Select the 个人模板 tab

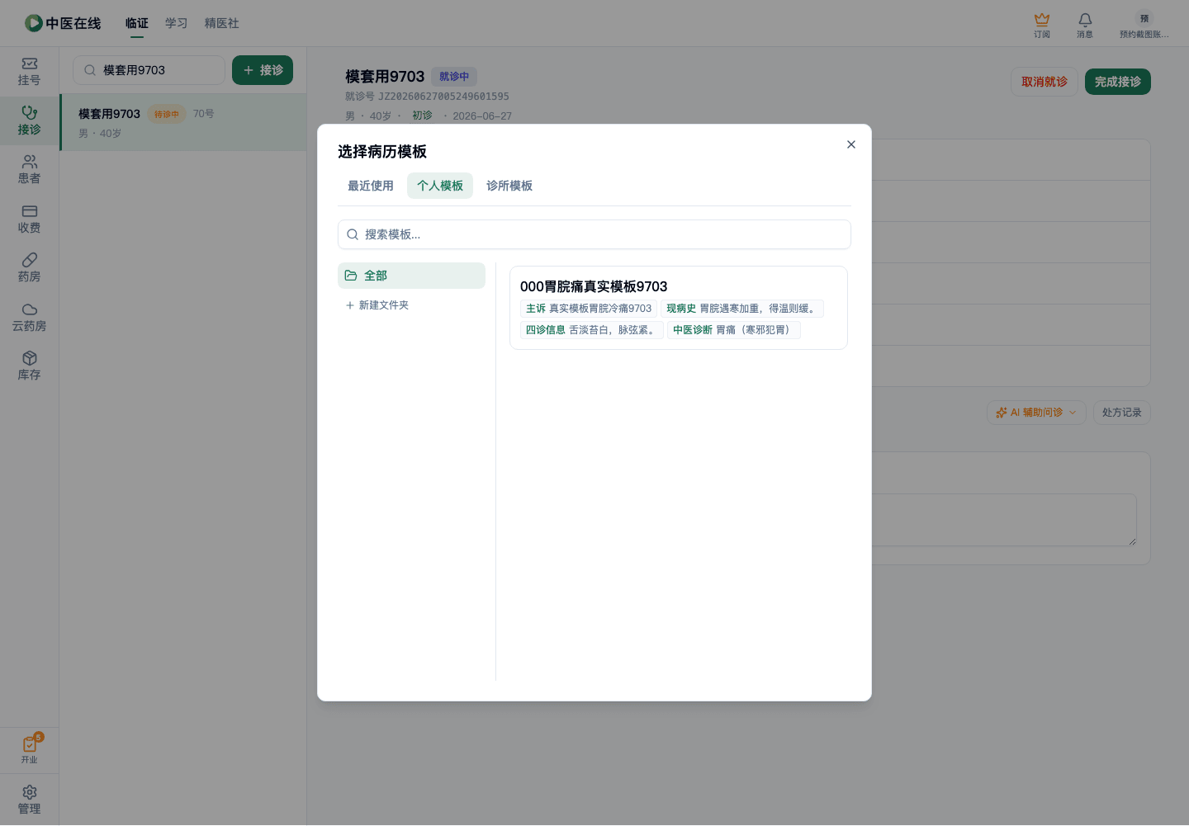[440, 186]
